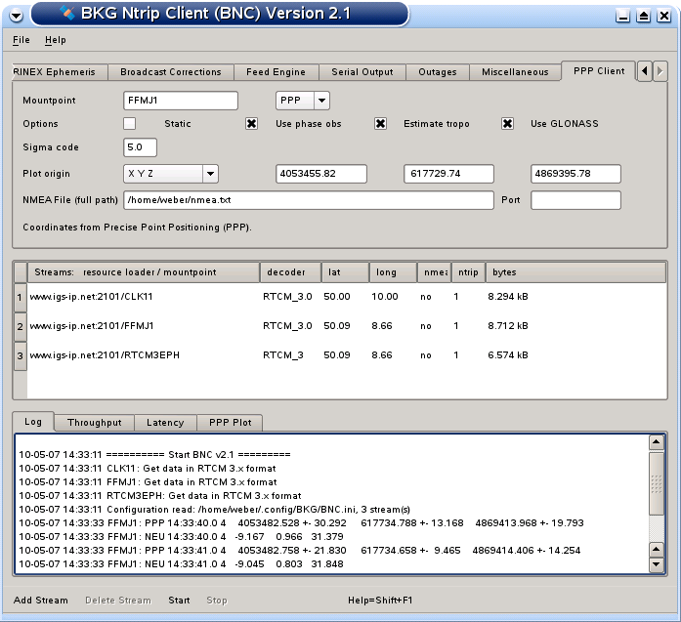The height and width of the screenshot is (622, 681).
Task: Click the BNC title bar app icon
Action: (67, 14)
